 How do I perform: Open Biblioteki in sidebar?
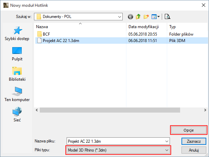coord(17,74)
